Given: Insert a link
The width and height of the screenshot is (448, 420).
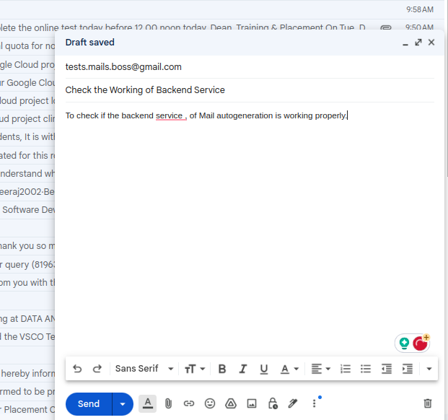Looking at the screenshot, I should pyautogui.click(x=189, y=403).
